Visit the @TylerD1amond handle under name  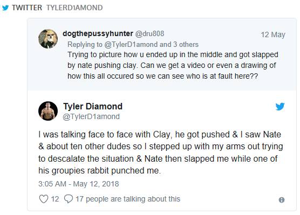pos(91,116)
